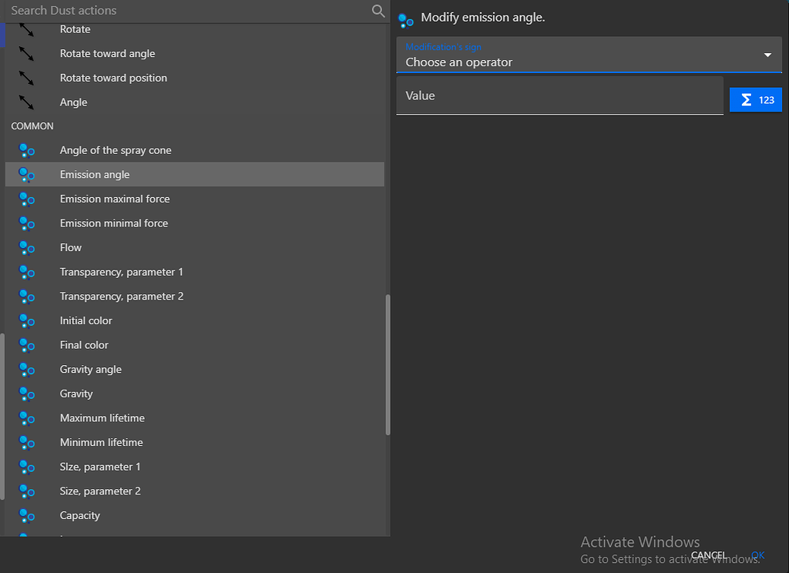Click the search magnifier icon
789x573 pixels.
[378, 11]
